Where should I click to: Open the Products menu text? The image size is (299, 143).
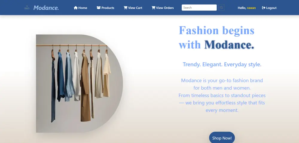point(108,8)
